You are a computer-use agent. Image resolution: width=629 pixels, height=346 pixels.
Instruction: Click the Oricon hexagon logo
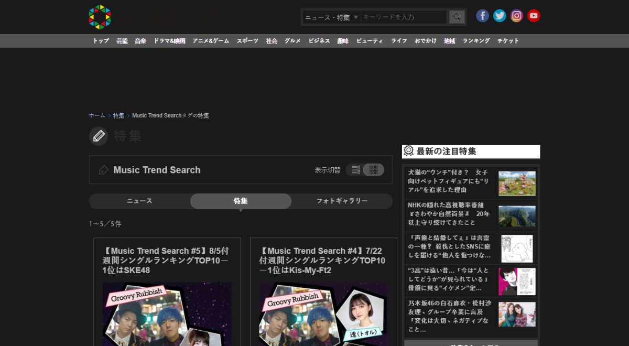click(x=100, y=17)
